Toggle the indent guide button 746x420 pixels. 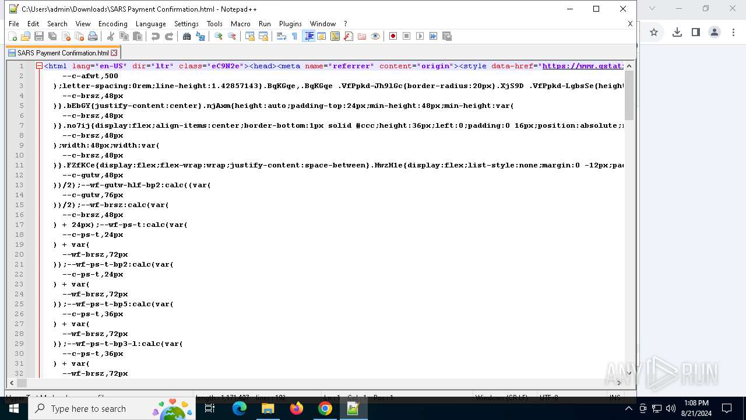[309, 36]
